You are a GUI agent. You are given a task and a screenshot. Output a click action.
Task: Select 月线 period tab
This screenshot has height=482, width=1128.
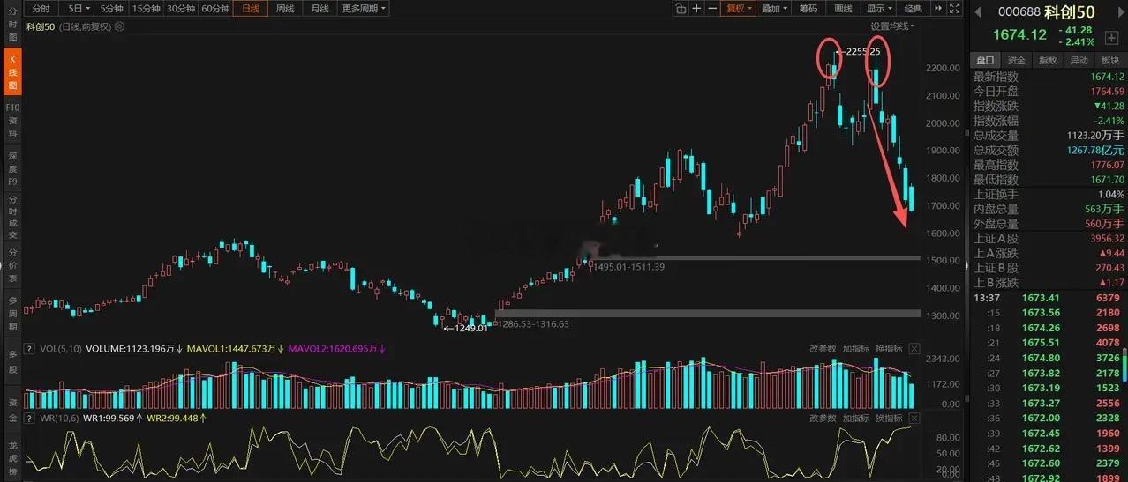320,8
